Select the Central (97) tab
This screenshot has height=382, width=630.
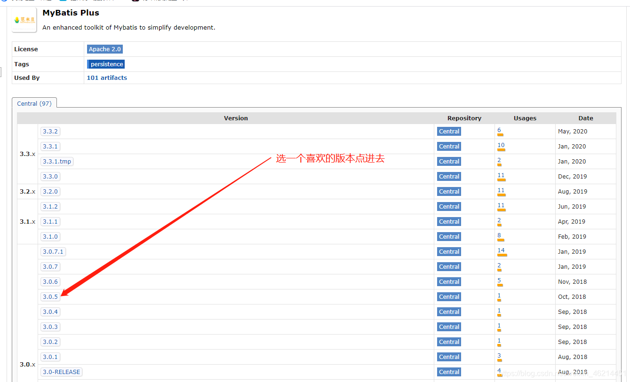[x=34, y=103]
